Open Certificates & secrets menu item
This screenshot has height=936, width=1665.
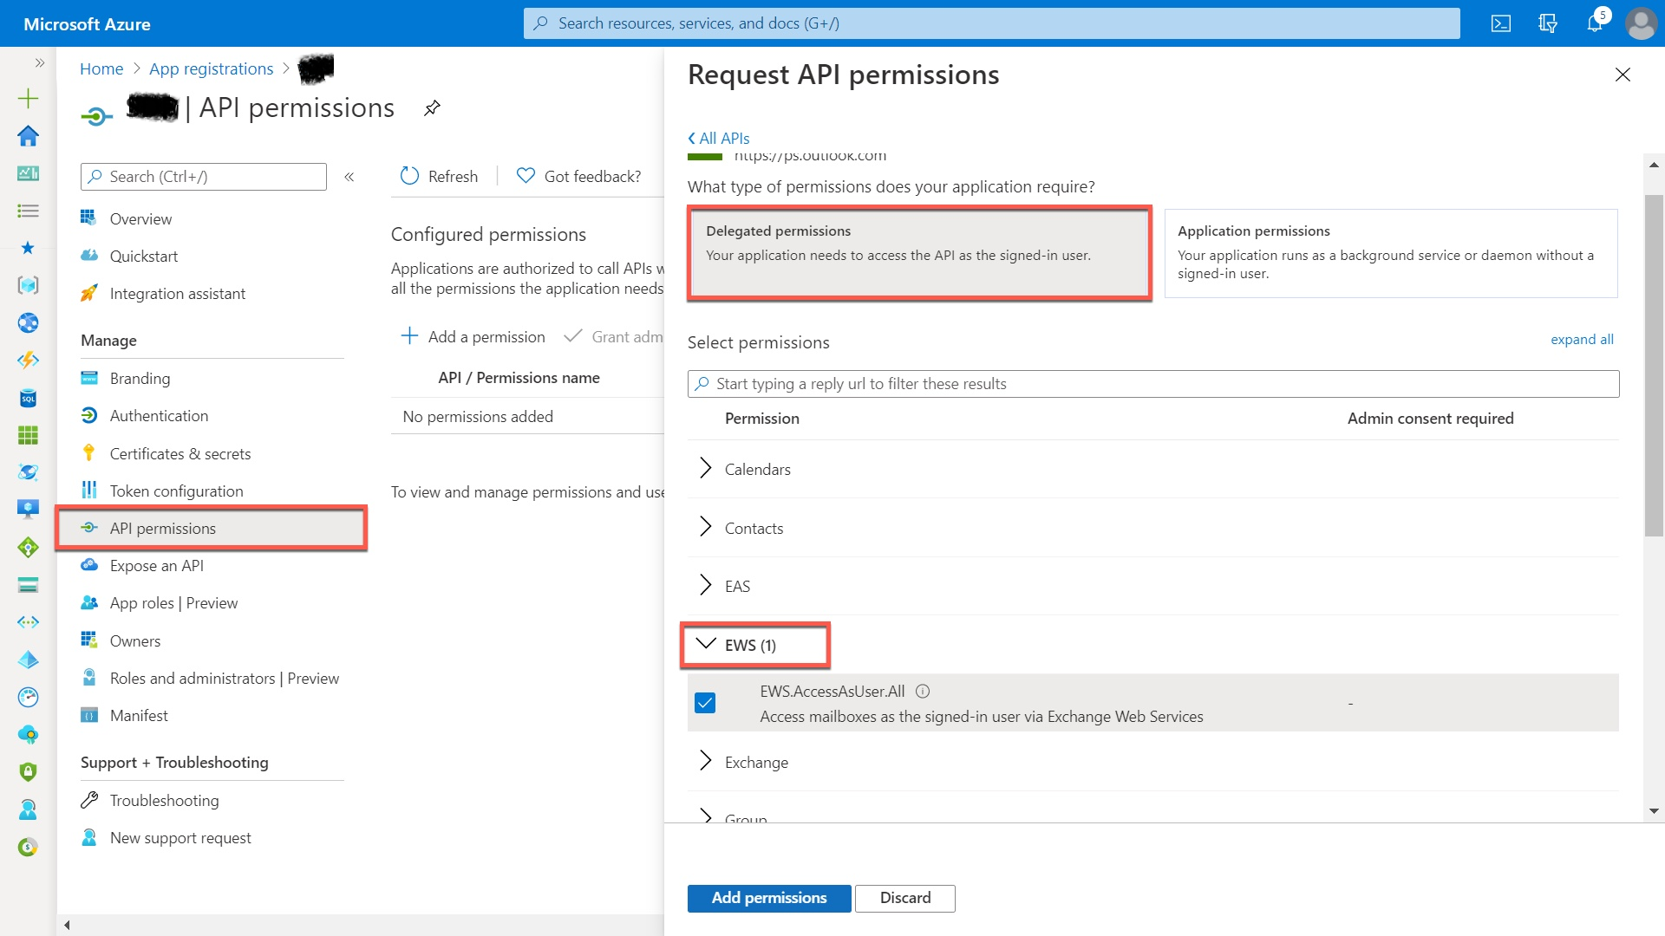(180, 453)
